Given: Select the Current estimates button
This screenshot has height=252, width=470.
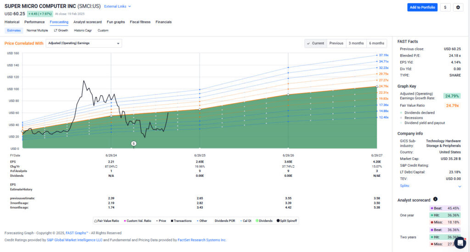Looking at the screenshot, I should click(x=316, y=44).
